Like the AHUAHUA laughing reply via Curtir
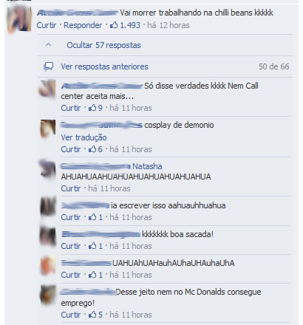 [x=71, y=188]
